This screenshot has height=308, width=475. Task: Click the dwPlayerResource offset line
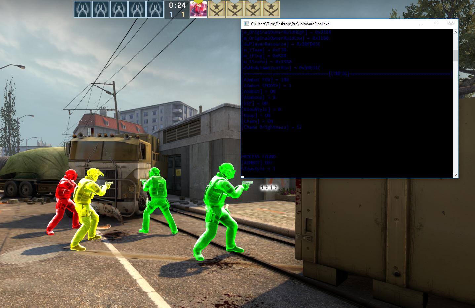[281, 44]
